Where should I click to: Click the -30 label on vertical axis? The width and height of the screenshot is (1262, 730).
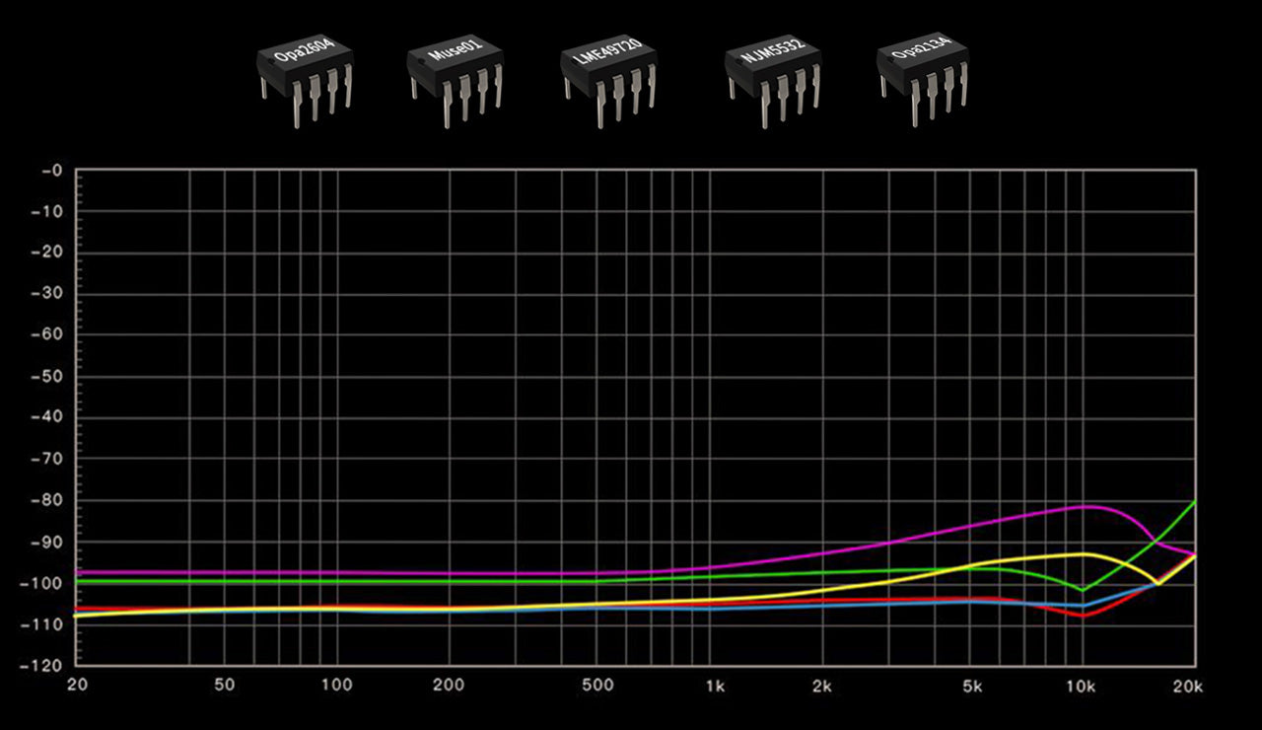46,295
